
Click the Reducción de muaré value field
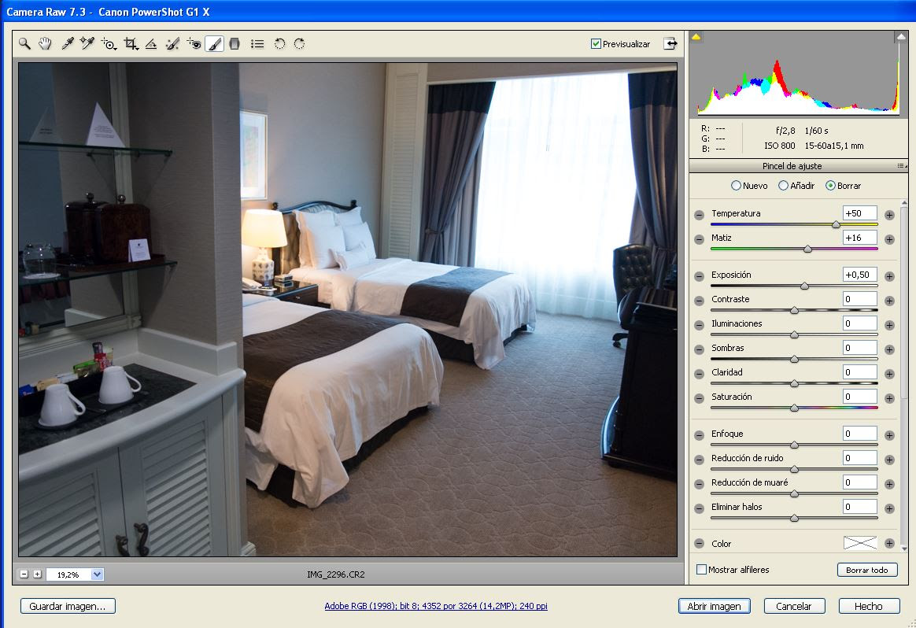[x=860, y=482]
